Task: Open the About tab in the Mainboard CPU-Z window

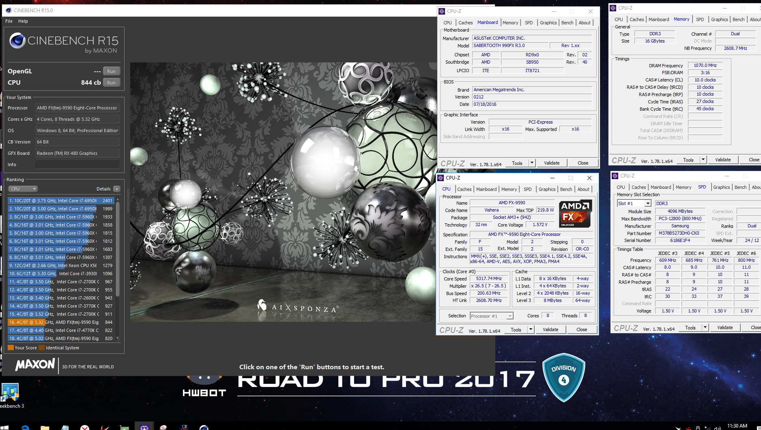Action: (585, 23)
